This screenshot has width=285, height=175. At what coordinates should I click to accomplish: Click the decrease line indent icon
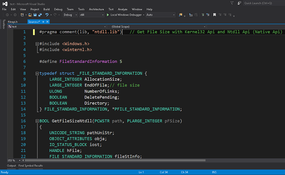pyautogui.click(x=203, y=15)
